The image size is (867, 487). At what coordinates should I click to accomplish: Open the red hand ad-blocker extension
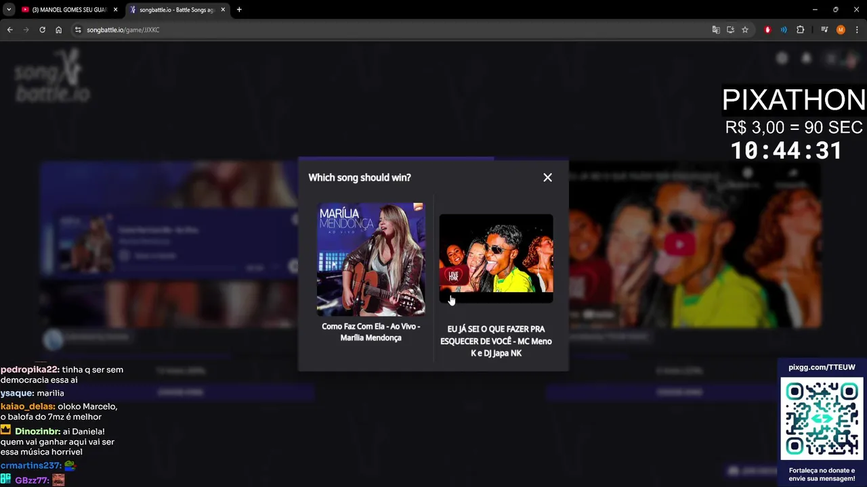767,30
